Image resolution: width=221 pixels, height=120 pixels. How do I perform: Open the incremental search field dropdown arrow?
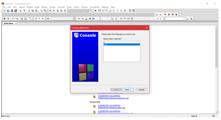point(74,18)
